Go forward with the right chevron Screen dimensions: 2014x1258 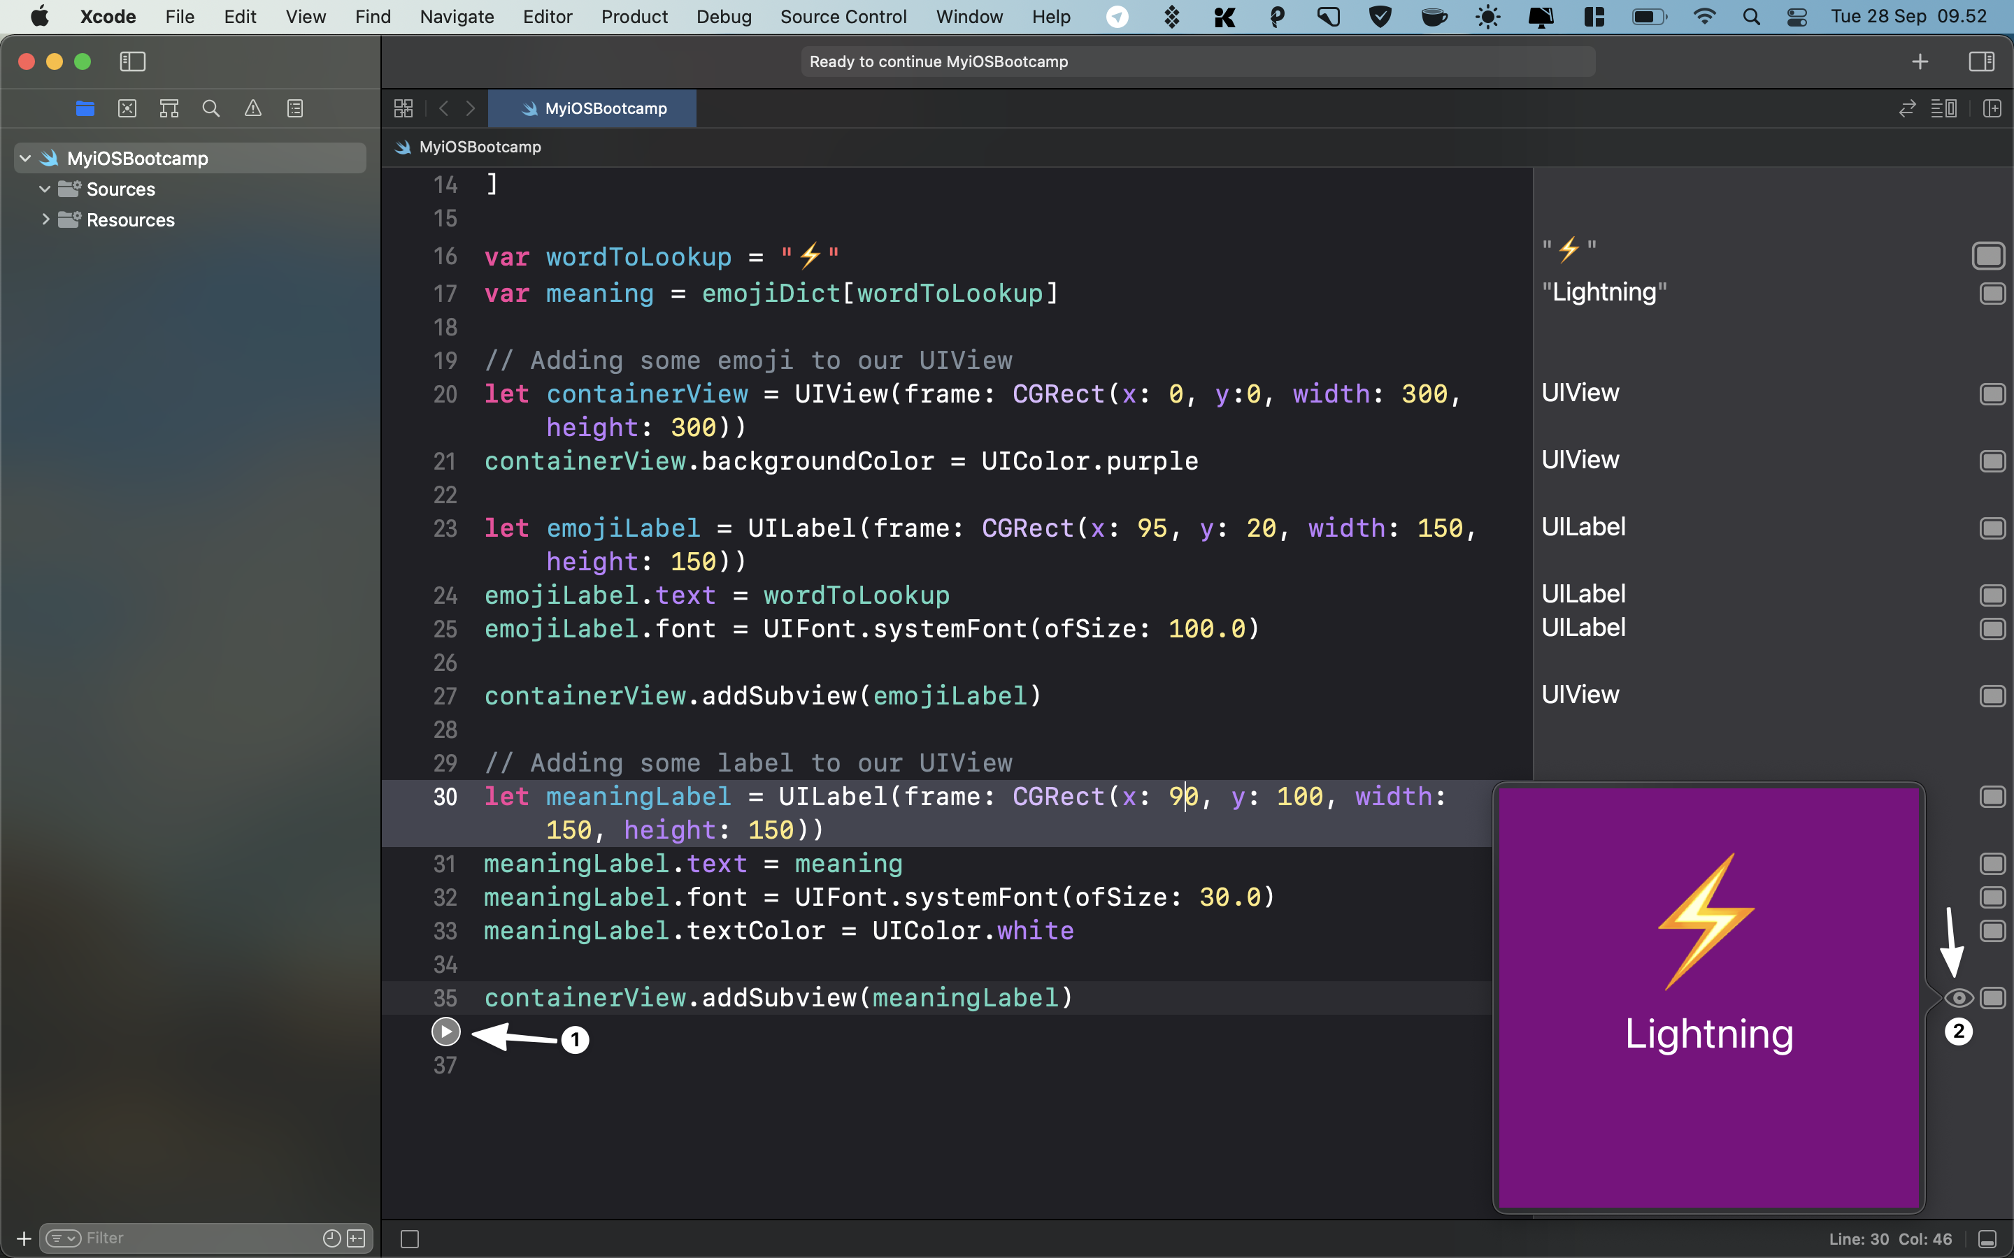pyautogui.click(x=470, y=108)
